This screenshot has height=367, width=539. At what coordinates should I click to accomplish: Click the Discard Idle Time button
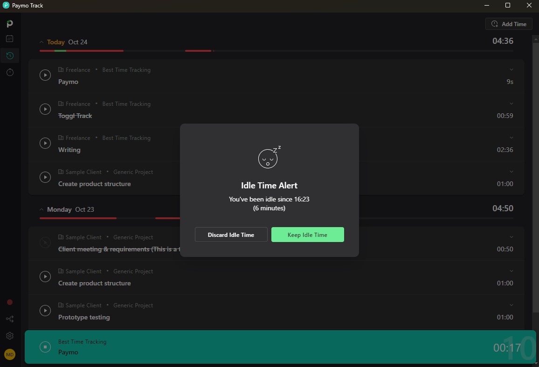231,235
